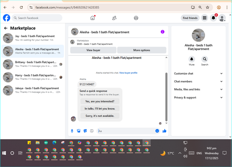Click the View buyer button
The width and height of the screenshot is (232, 167).
click(x=93, y=50)
